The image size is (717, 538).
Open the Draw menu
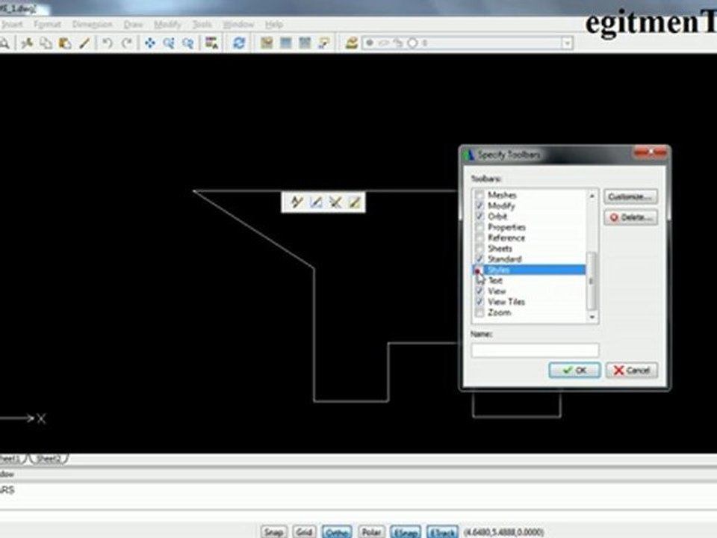click(x=133, y=24)
